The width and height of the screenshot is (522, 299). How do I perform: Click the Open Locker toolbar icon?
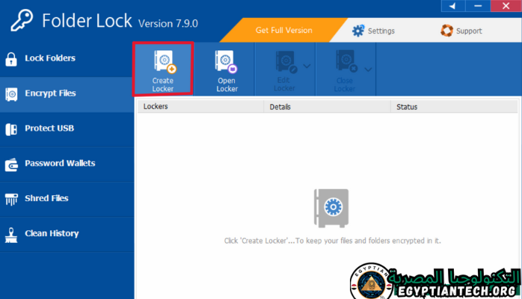[x=226, y=63]
